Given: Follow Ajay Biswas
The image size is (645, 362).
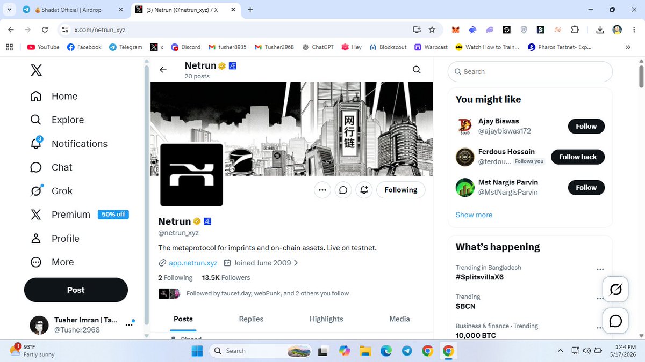Looking at the screenshot, I should pyautogui.click(x=586, y=126).
